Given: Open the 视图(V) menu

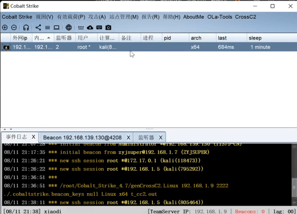Looking at the screenshot, I should point(44,17).
